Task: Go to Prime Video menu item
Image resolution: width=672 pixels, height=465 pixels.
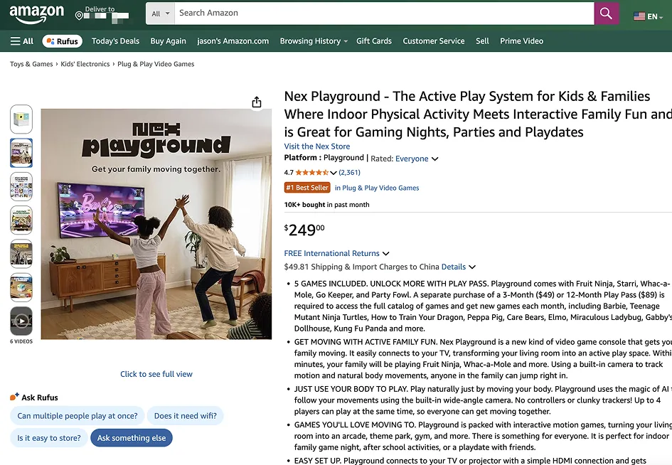Action: (521, 41)
